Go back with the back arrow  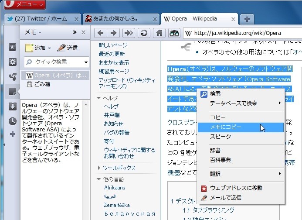(x=101, y=33)
